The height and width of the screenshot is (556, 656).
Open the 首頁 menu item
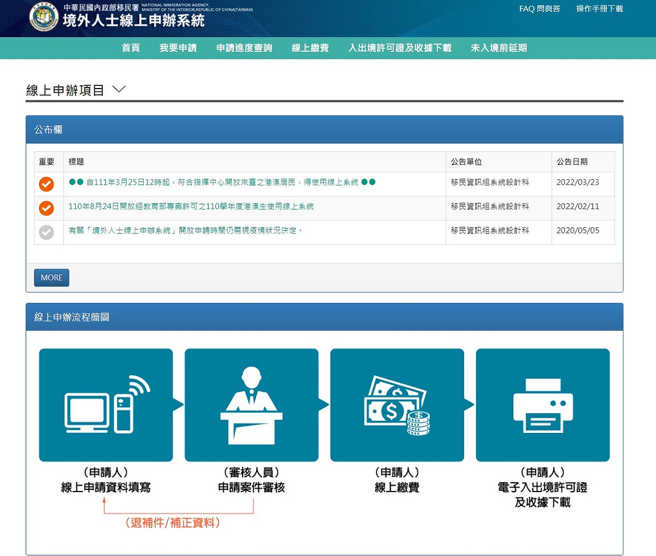(131, 48)
